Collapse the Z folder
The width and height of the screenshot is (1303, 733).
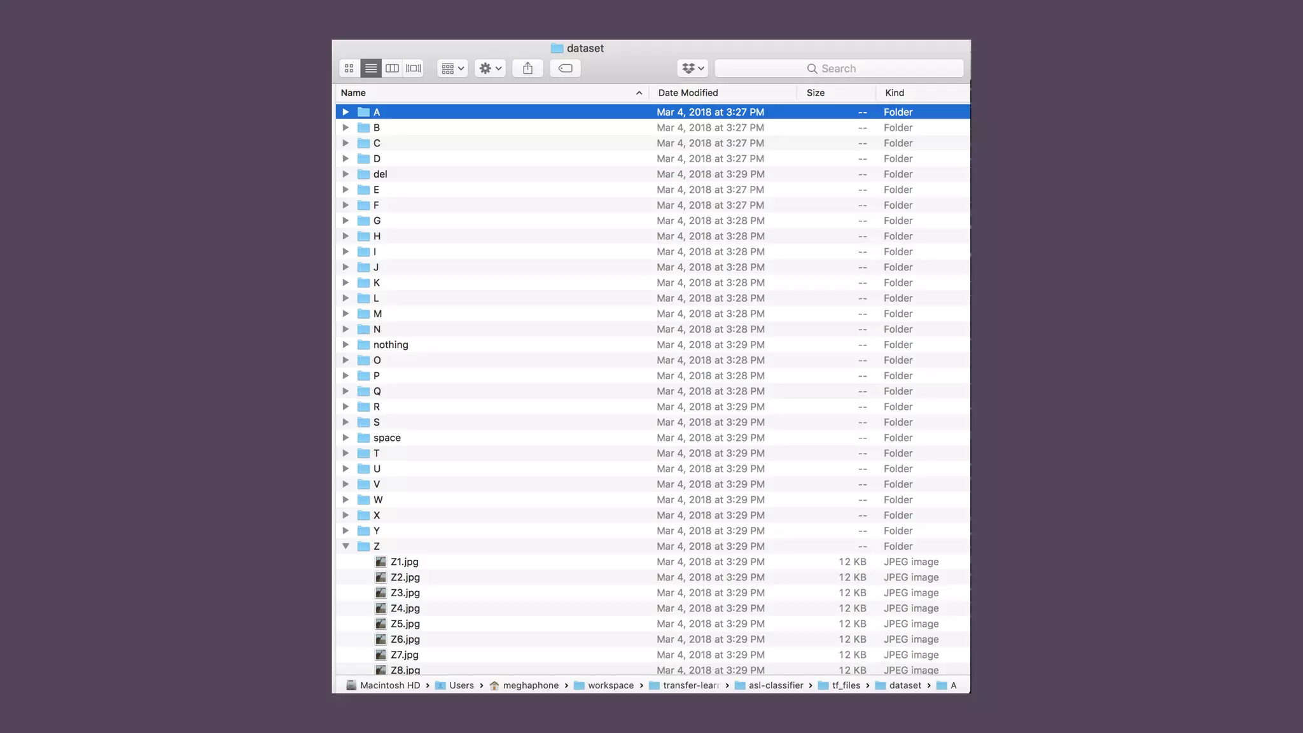(345, 546)
